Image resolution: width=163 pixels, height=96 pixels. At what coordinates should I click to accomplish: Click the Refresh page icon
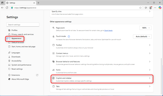click(x=7, y=8)
